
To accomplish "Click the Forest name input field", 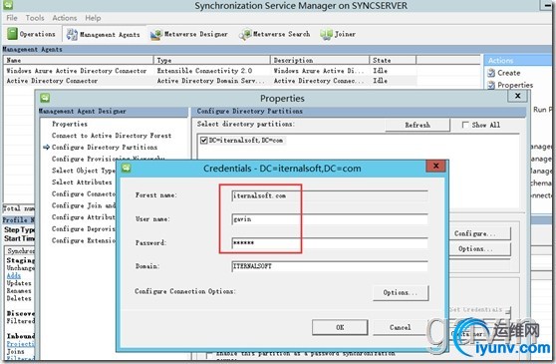I will point(330,195).
